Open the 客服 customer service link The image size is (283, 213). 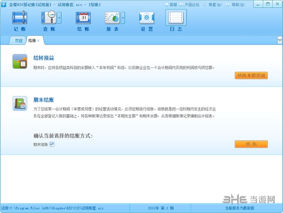(x=171, y=5)
